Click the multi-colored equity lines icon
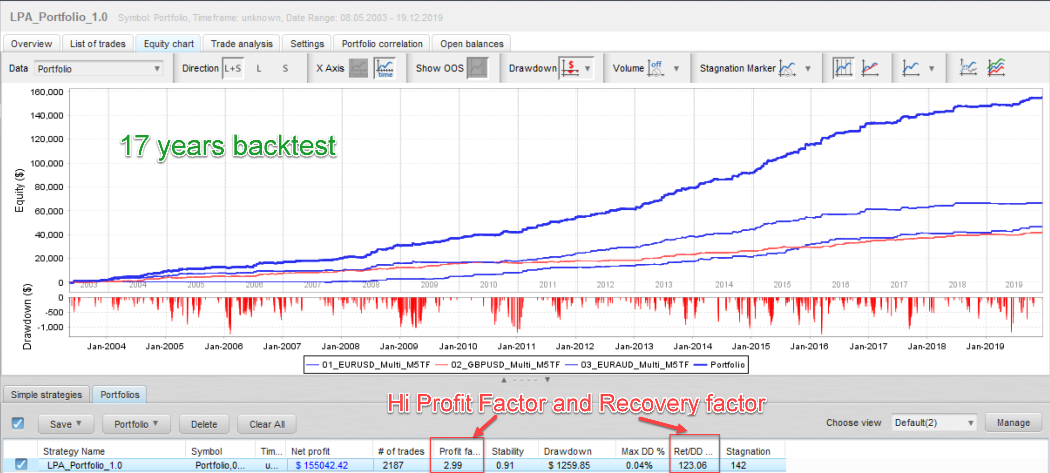The height and width of the screenshot is (473, 1050). click(x=996, y=68)
